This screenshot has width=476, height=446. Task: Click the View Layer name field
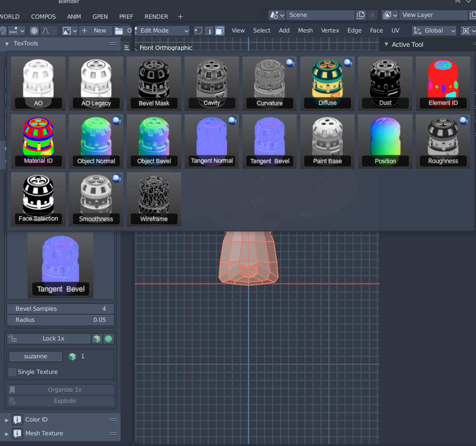(x=433, y=15)
